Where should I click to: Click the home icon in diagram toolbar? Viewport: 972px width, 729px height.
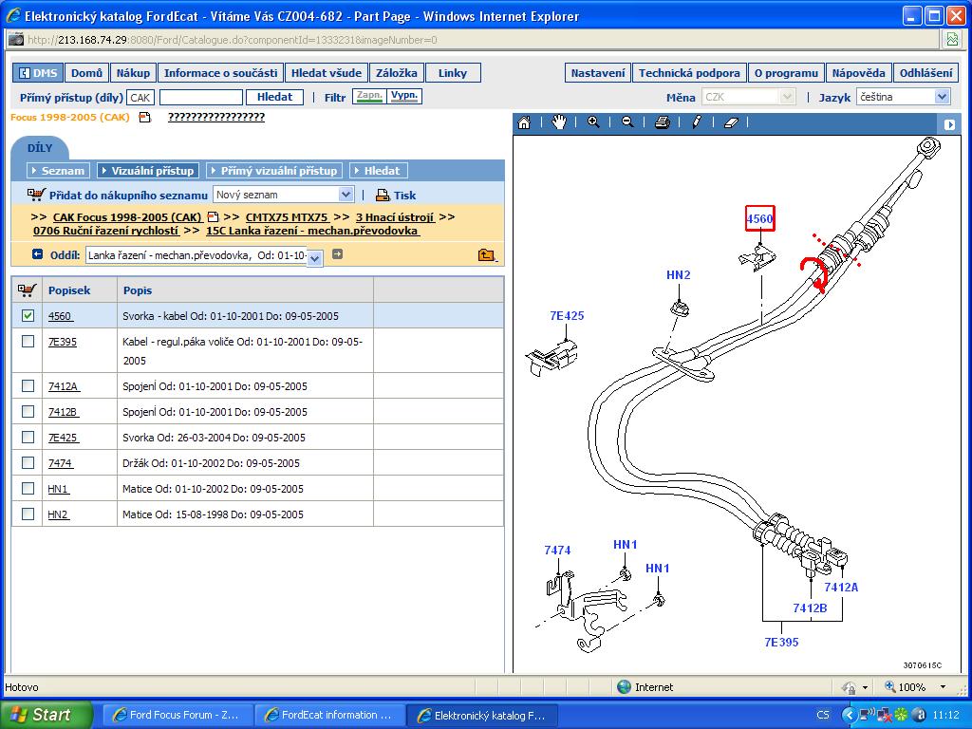click(x=524, y=122)
